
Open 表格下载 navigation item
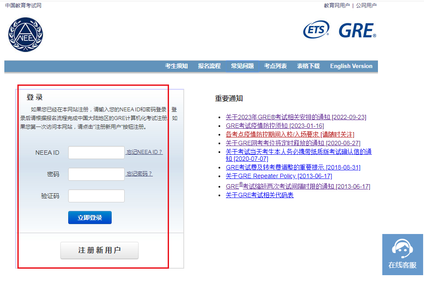308,66
